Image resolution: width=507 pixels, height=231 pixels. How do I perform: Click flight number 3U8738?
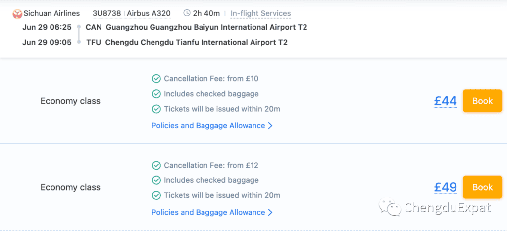[107, 13]
